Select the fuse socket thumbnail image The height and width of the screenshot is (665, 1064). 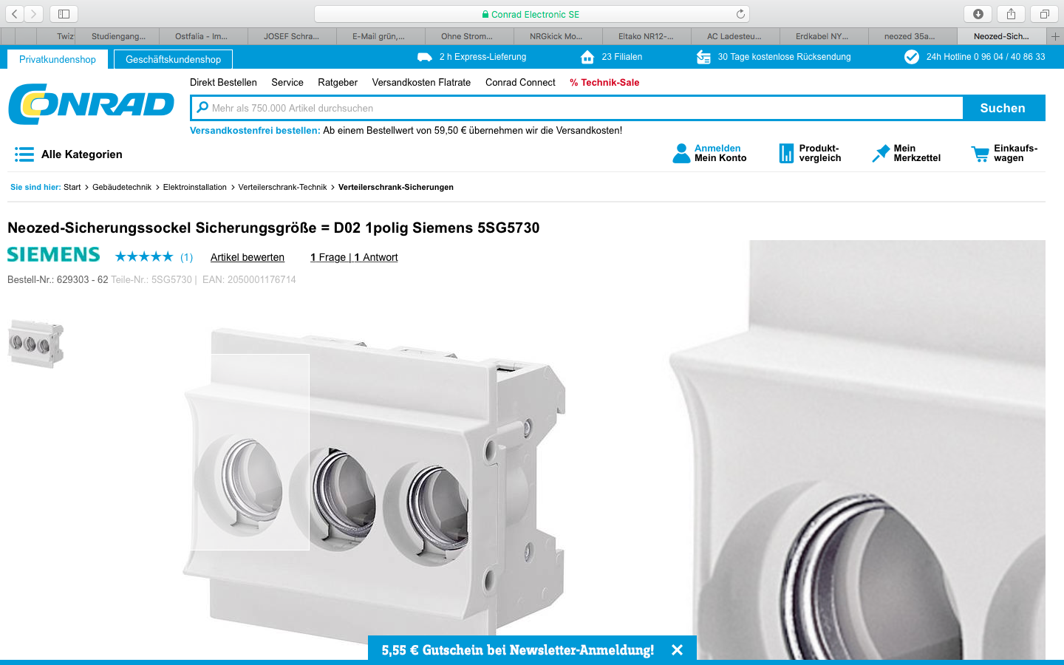coord(35,344)
